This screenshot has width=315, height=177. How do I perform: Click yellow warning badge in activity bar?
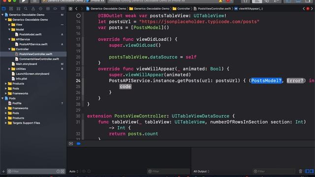click(x=220, y=1)
